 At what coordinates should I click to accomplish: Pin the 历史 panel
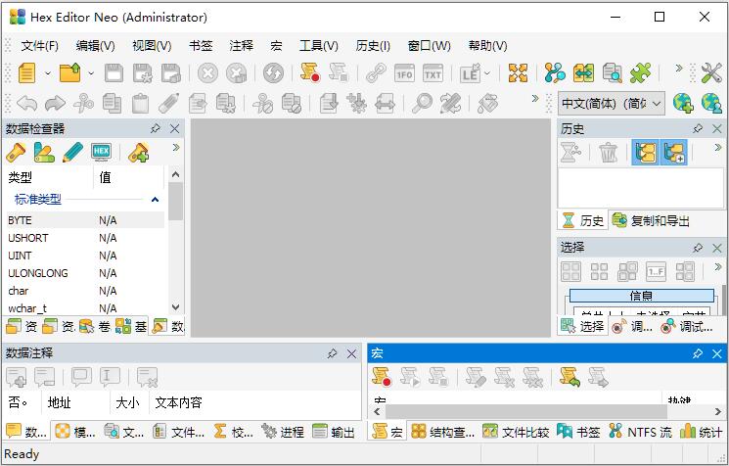(698, 128)
